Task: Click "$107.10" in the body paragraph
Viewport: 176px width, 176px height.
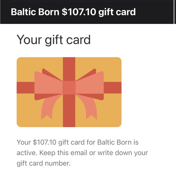Action: pos(45,142)
